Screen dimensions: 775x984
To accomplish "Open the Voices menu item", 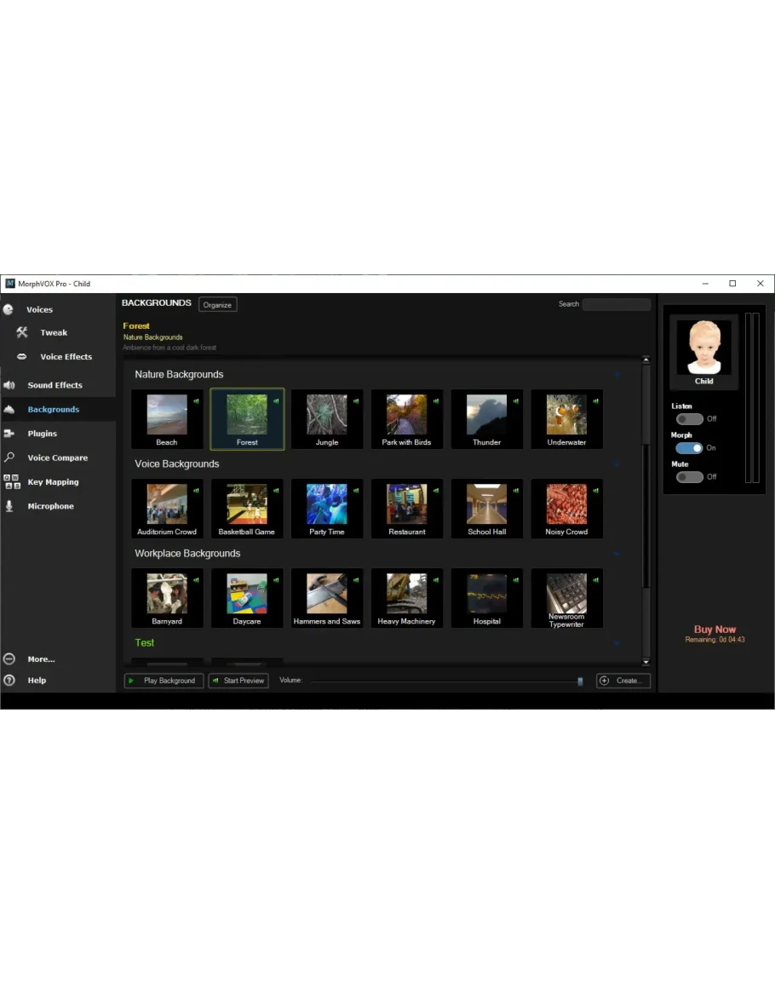I will (39, 309).
